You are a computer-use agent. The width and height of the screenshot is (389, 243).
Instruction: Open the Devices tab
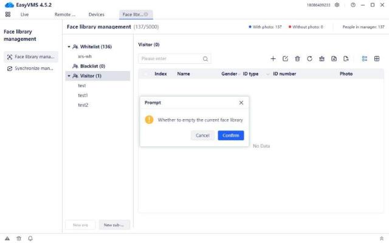[96, 14]
